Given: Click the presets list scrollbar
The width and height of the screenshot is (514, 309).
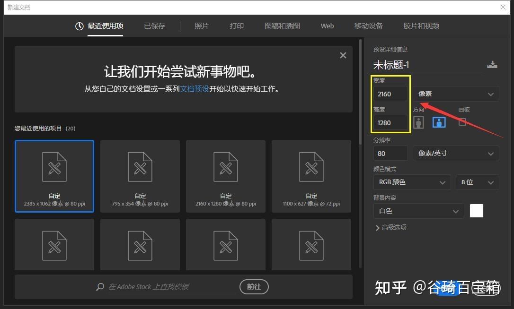Looking at the screenshot, I should (x=360, y=92).
